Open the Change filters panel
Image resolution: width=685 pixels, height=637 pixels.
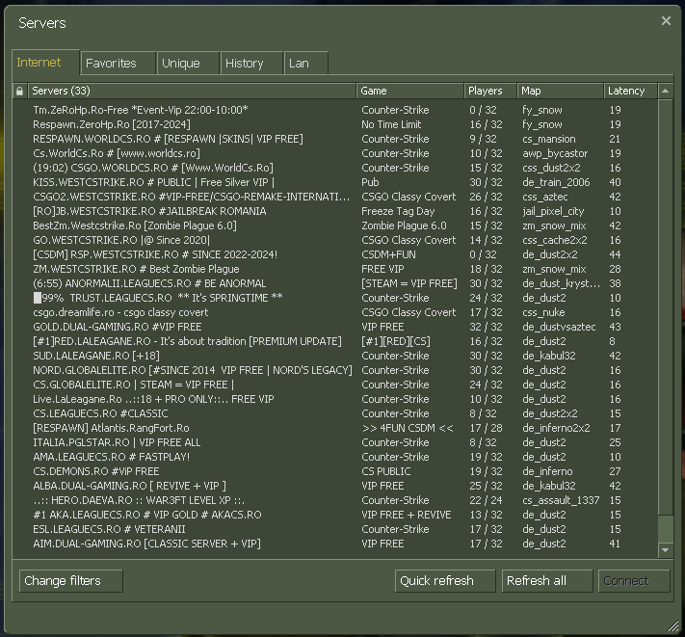[71, 581]
